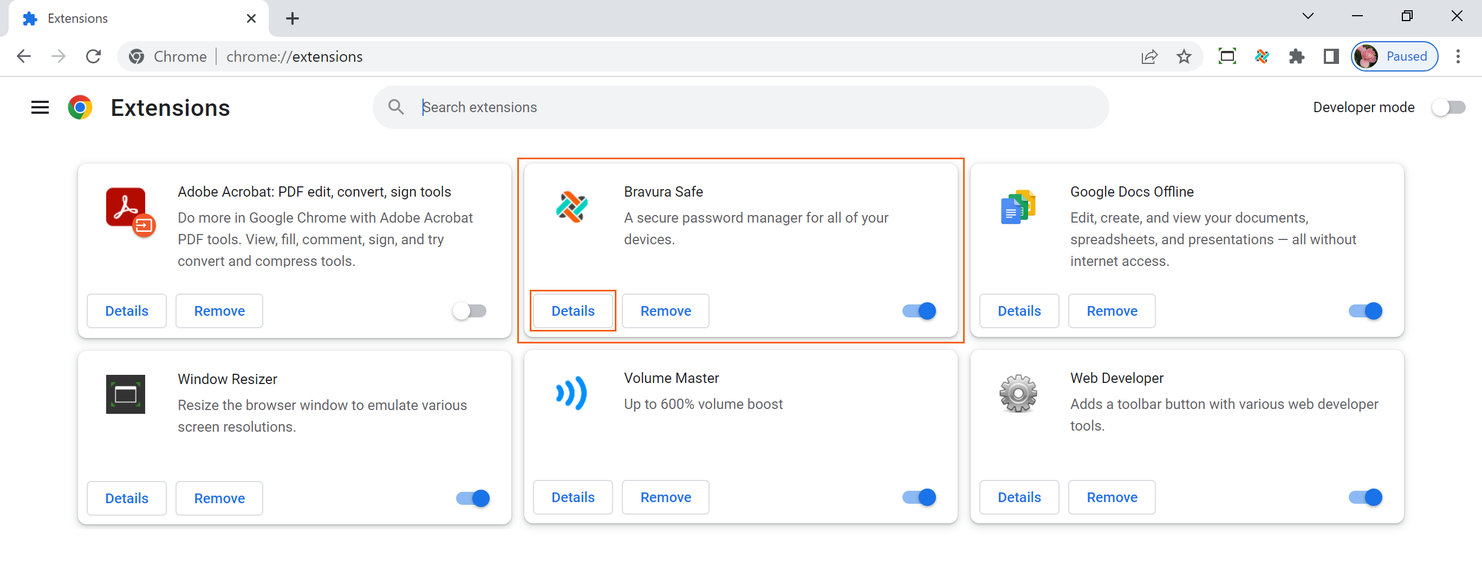The height and width of the screenshot is (572, 1482).
Task: Enable Developer mode
Action: 1448,107
